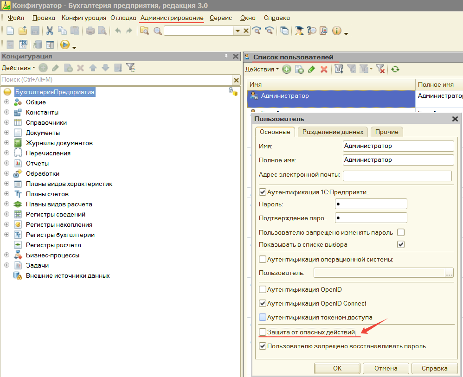Expand Регистры сведений in the tree
463x377 pixels.
click(x=7, y=214)
